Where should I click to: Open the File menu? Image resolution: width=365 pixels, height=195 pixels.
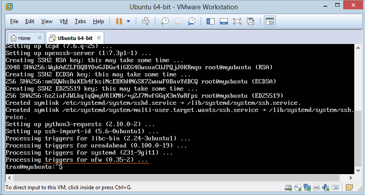click(x=14, y=21)
